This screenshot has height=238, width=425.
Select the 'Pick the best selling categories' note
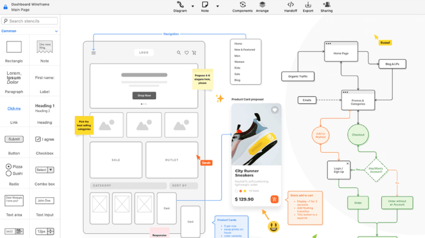point(84,125)
